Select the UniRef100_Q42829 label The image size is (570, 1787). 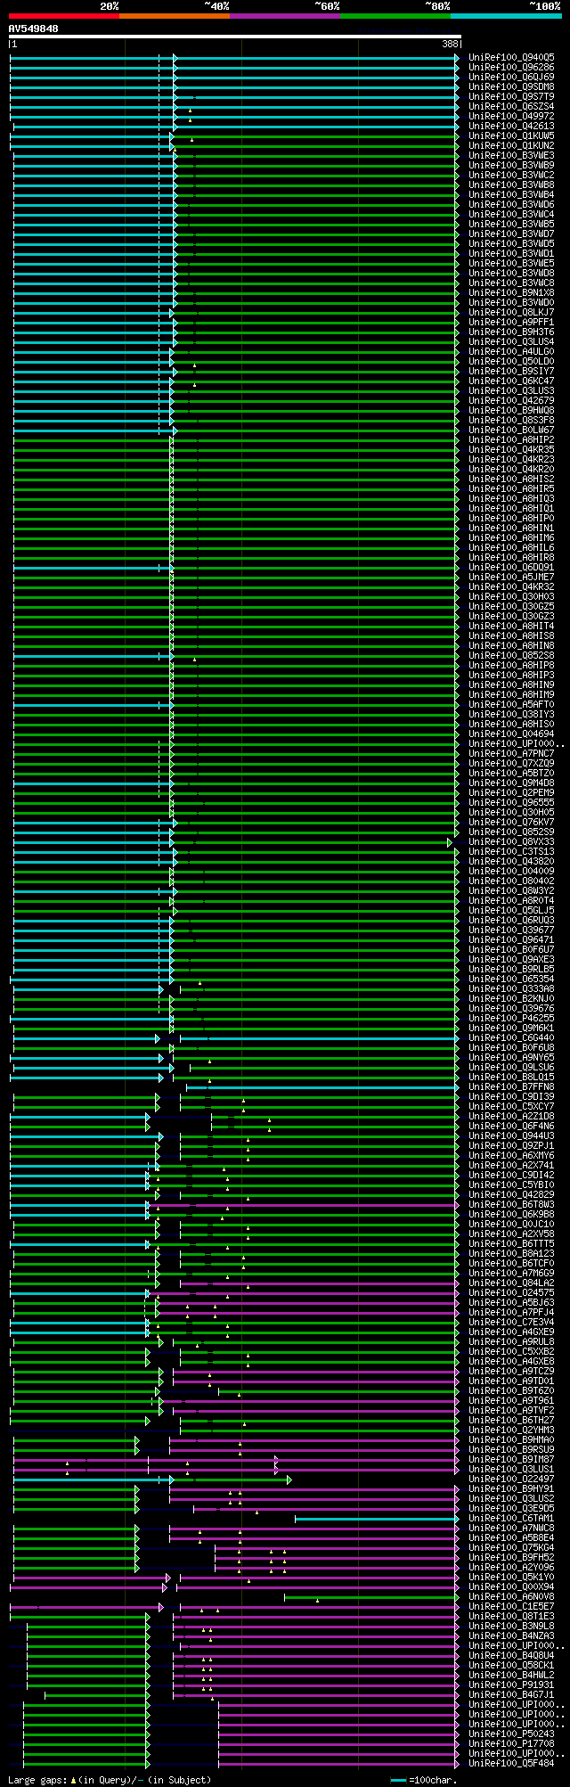tap(511, 1194)
